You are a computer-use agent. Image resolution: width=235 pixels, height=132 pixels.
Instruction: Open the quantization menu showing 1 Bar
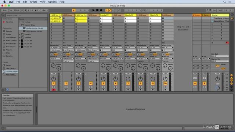point(45,10)
